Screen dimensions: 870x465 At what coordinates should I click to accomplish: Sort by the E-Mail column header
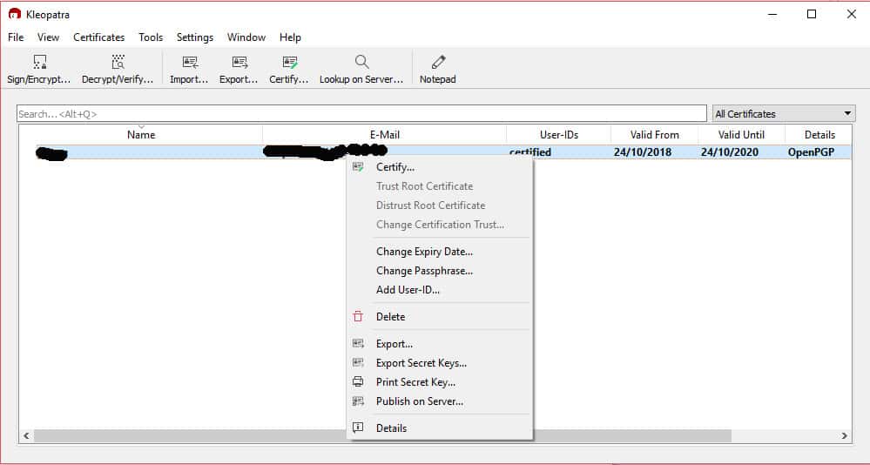(385, 134)
